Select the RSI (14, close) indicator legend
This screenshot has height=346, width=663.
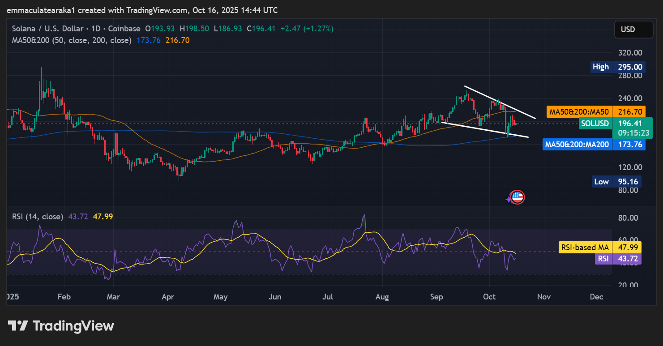click(38, 217)
